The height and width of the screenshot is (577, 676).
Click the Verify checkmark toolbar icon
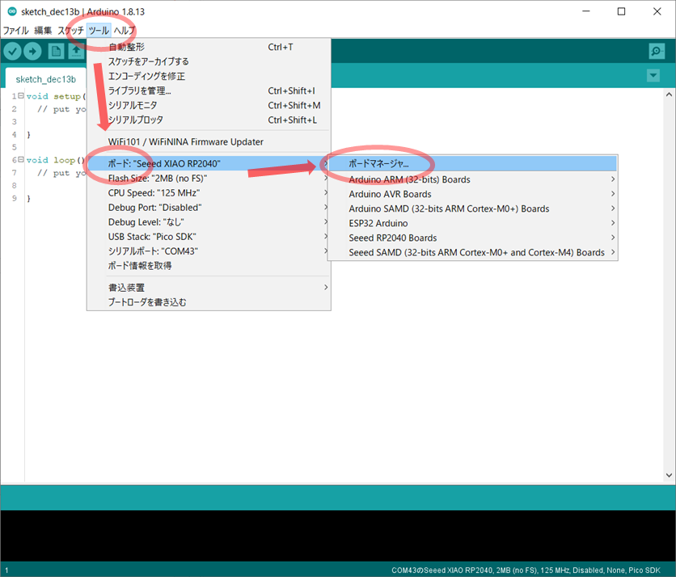[12, 52]
